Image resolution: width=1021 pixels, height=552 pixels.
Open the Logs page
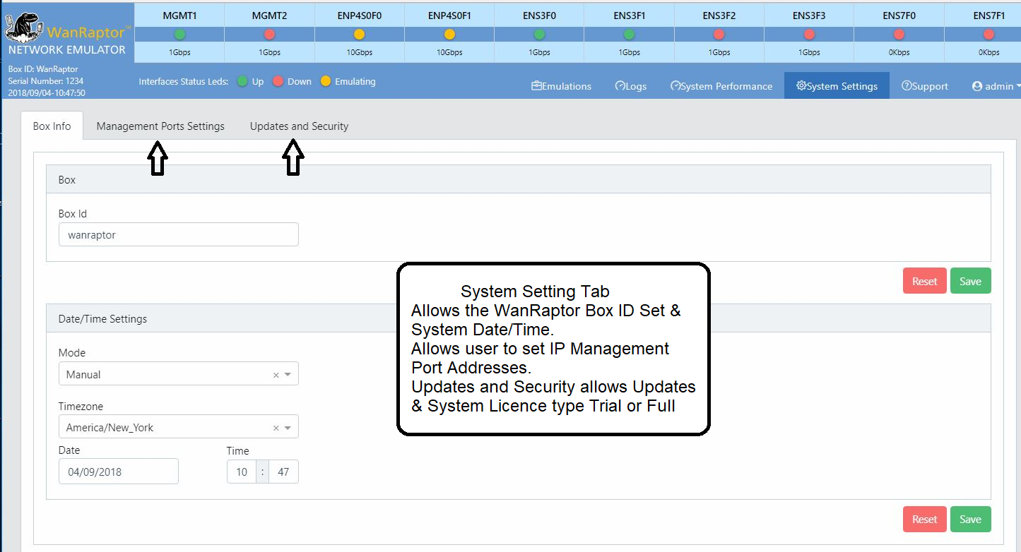(x=630, y=85)
